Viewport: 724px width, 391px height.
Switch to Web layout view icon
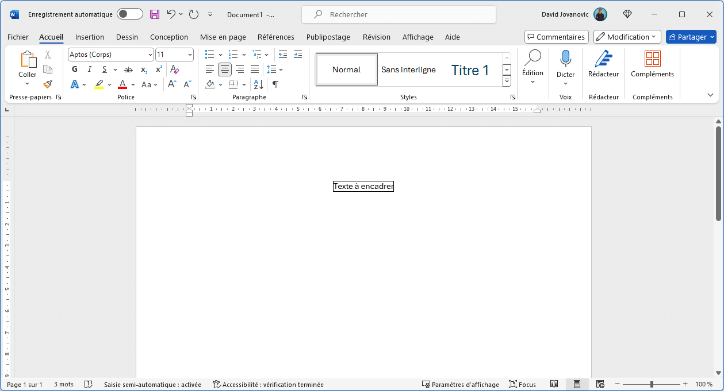(600, 385)
